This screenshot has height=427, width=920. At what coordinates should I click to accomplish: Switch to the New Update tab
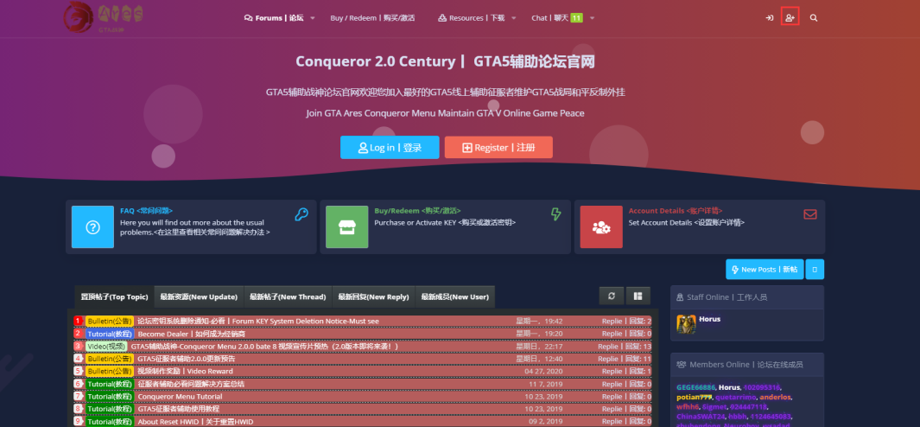tap(199, 296)
